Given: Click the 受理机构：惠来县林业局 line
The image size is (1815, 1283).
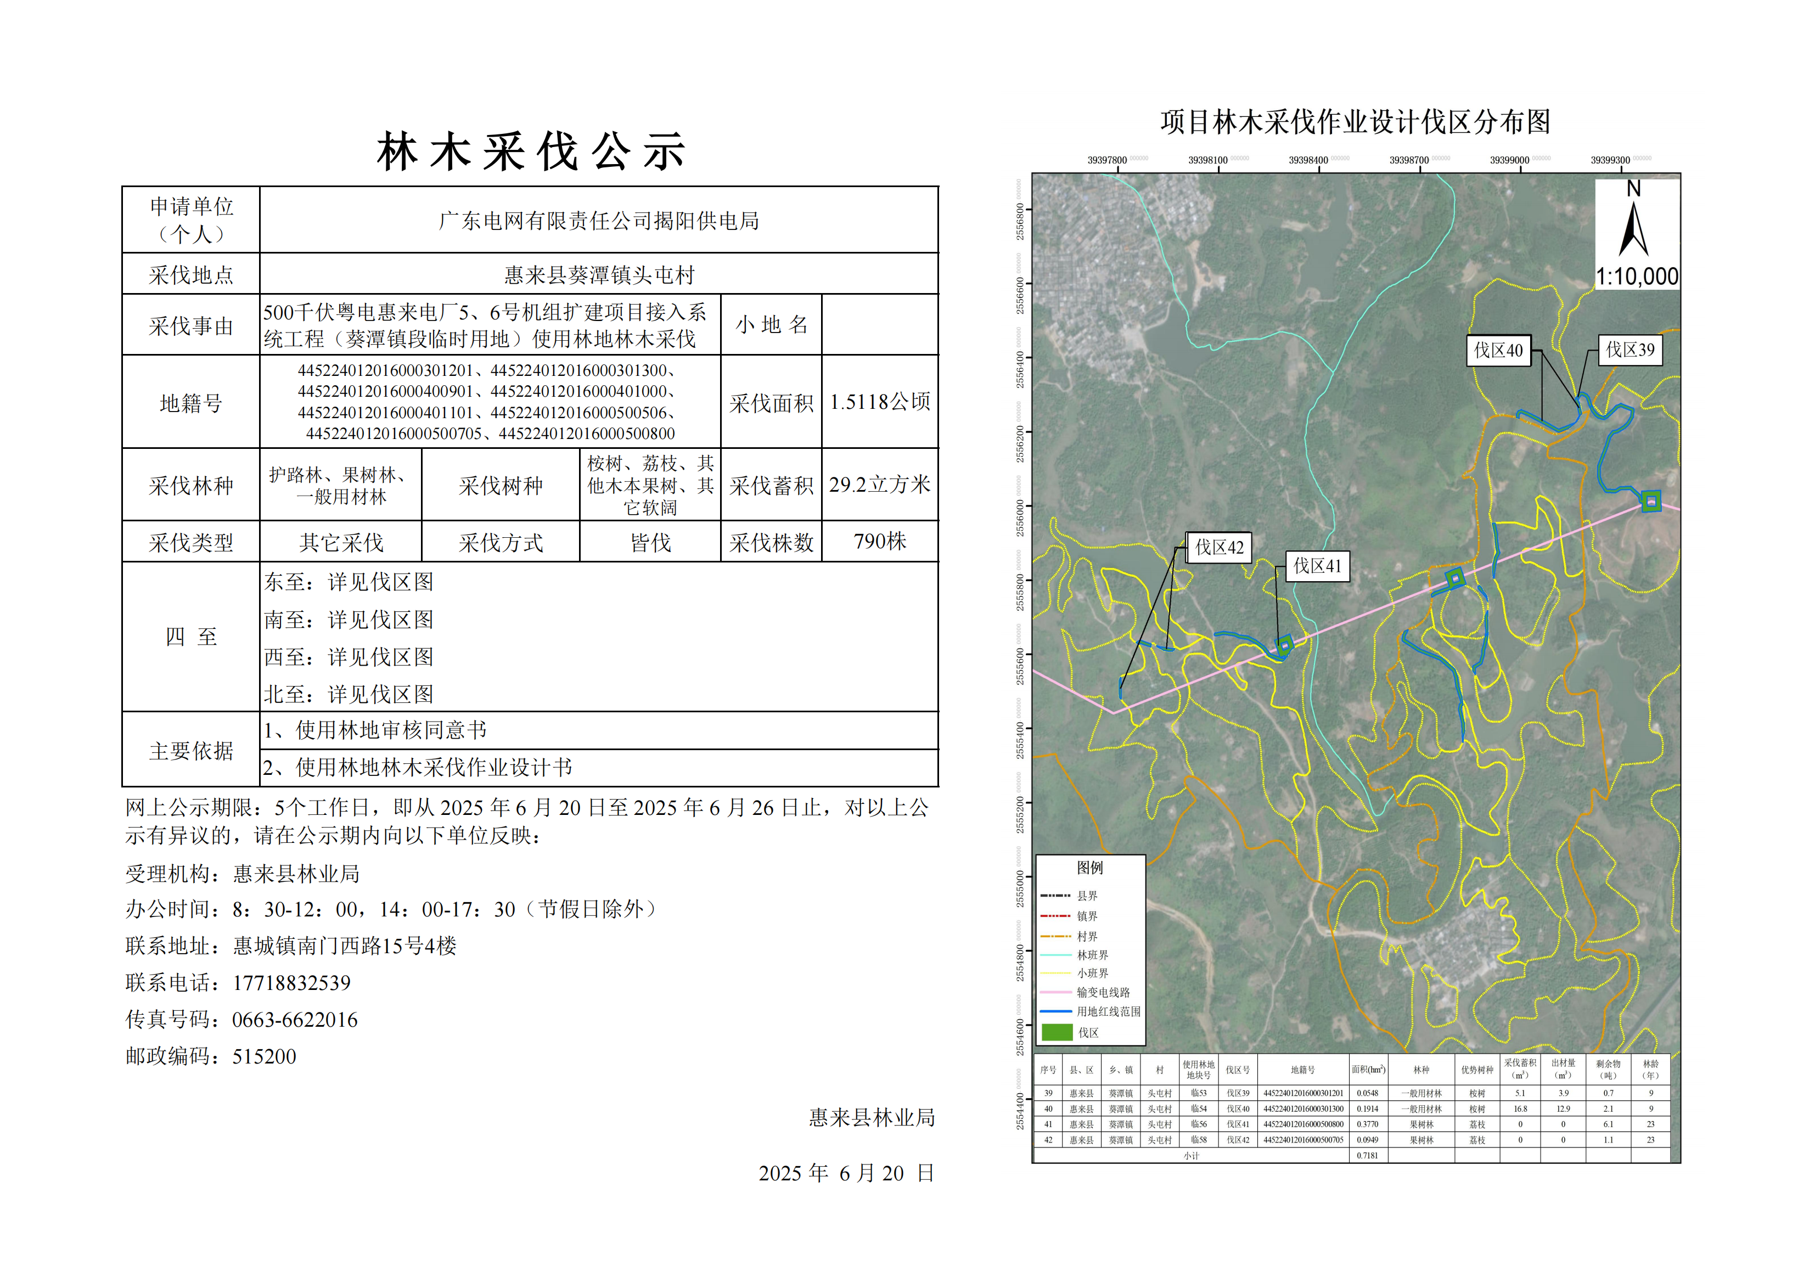Looking at the screenshot, I should [243, 874].
